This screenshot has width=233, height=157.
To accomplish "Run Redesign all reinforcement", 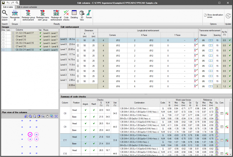I will click(56, 15).
